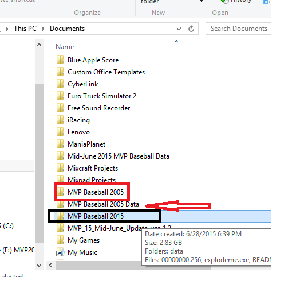Open the address bar history dropdown
296x289 pixels.
pos(179,29)
